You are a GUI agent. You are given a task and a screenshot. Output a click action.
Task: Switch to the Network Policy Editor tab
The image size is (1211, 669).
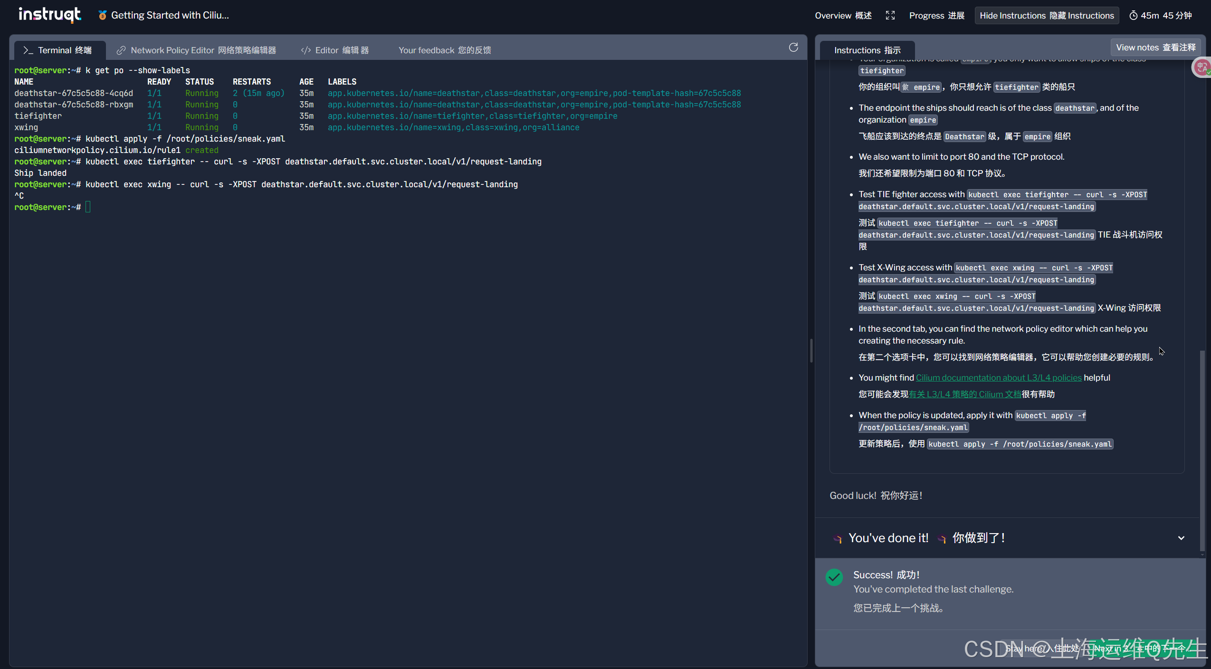[x=196, y=50]
